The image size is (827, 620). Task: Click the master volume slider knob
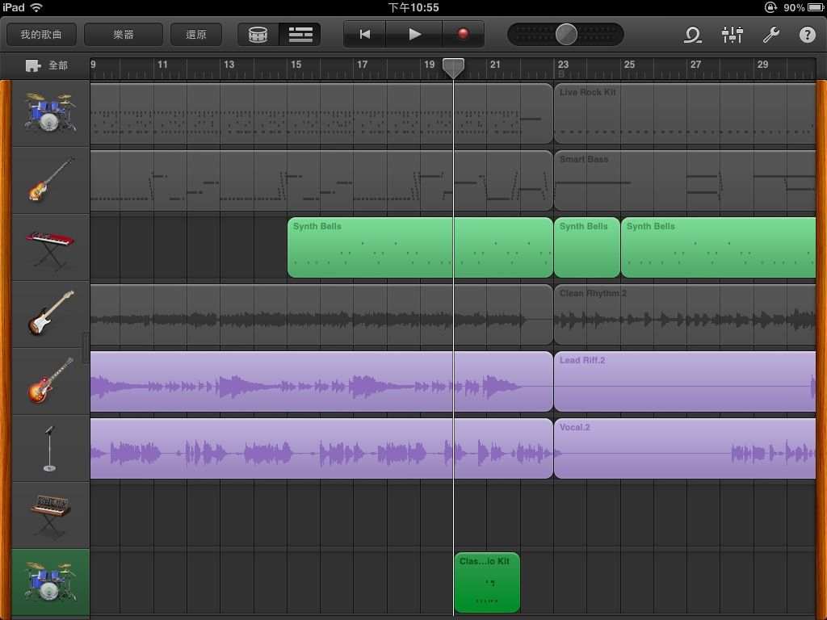coord(567,35)
